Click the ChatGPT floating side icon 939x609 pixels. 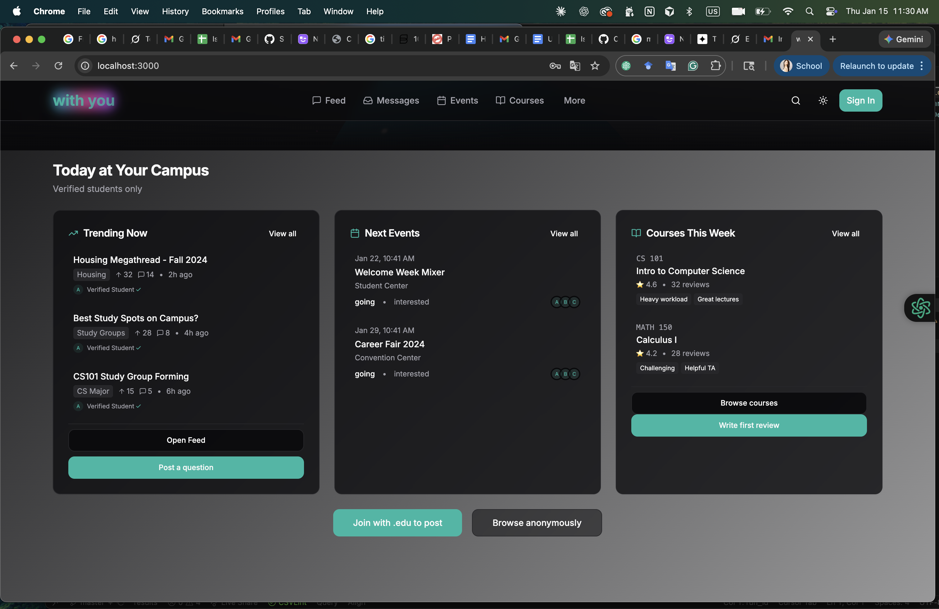(920, 308)
